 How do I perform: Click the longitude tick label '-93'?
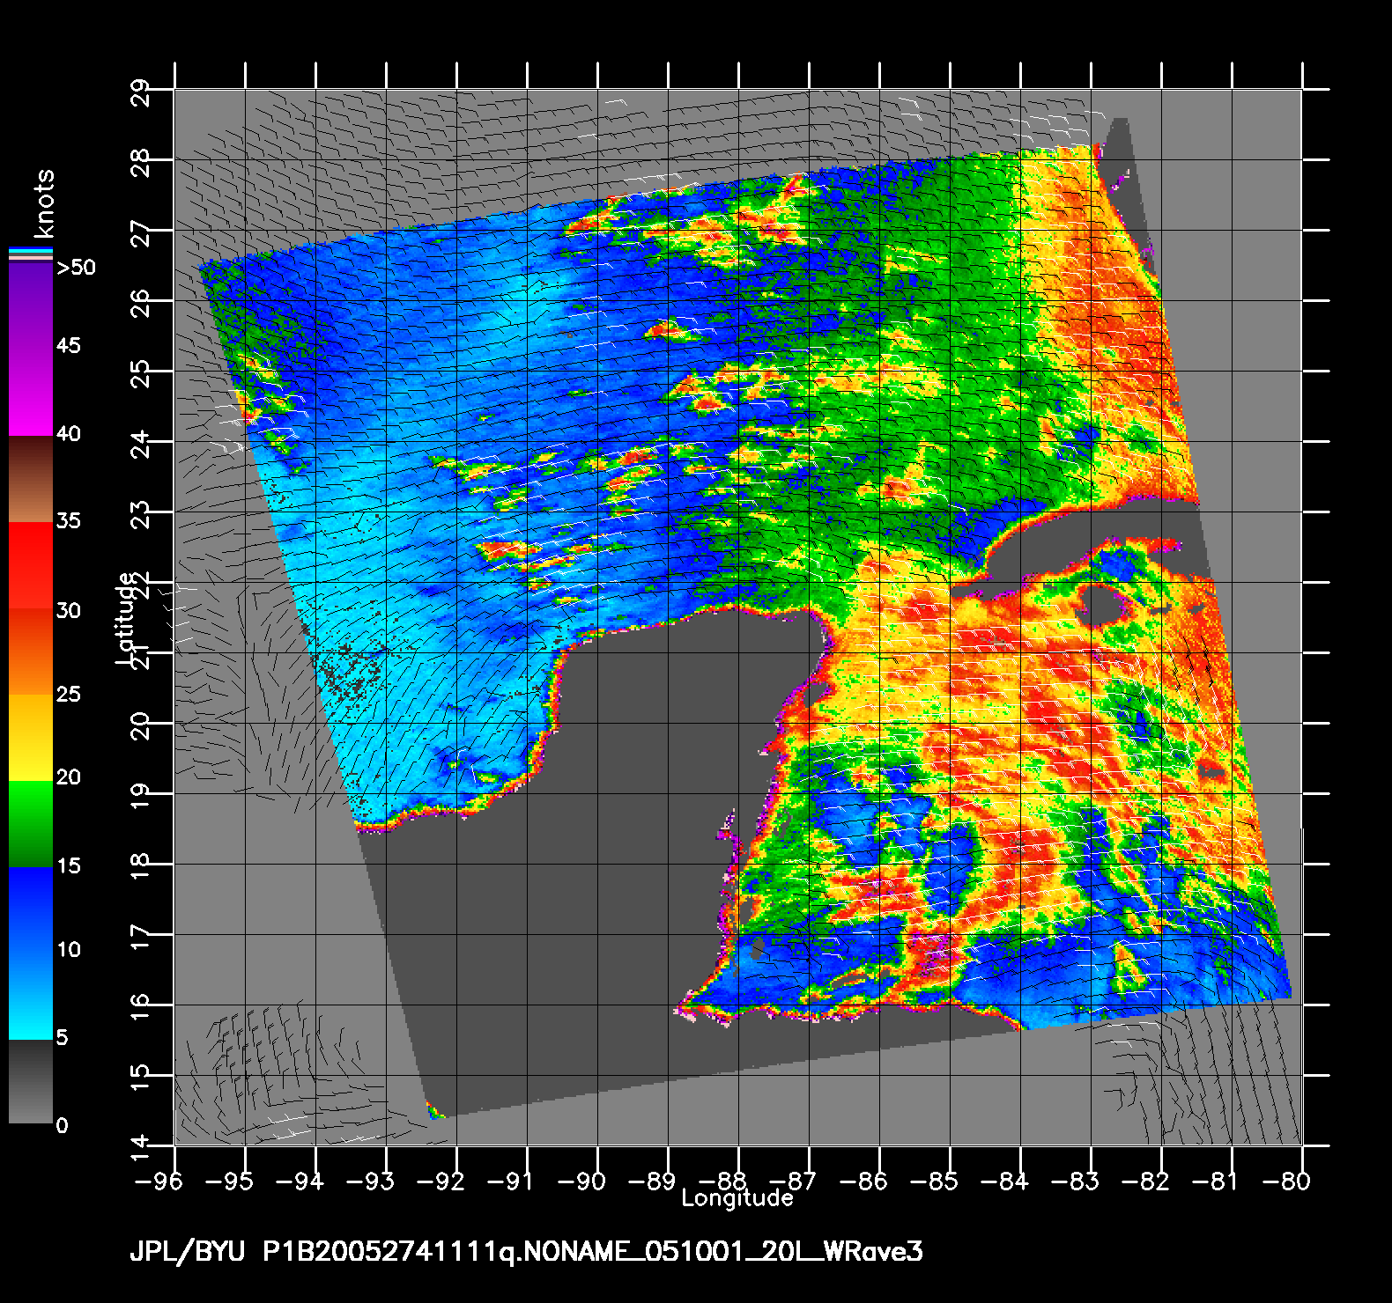pos(369,1181)
